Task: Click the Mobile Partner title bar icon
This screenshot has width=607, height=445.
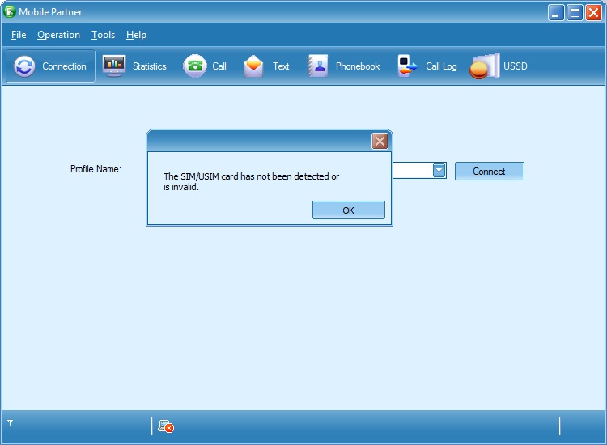Action: pos(11,12)
